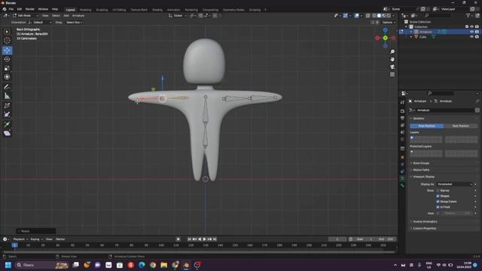Open the Bone properties tab
Viewport: 482px width, 271px height.
(402, 185)
